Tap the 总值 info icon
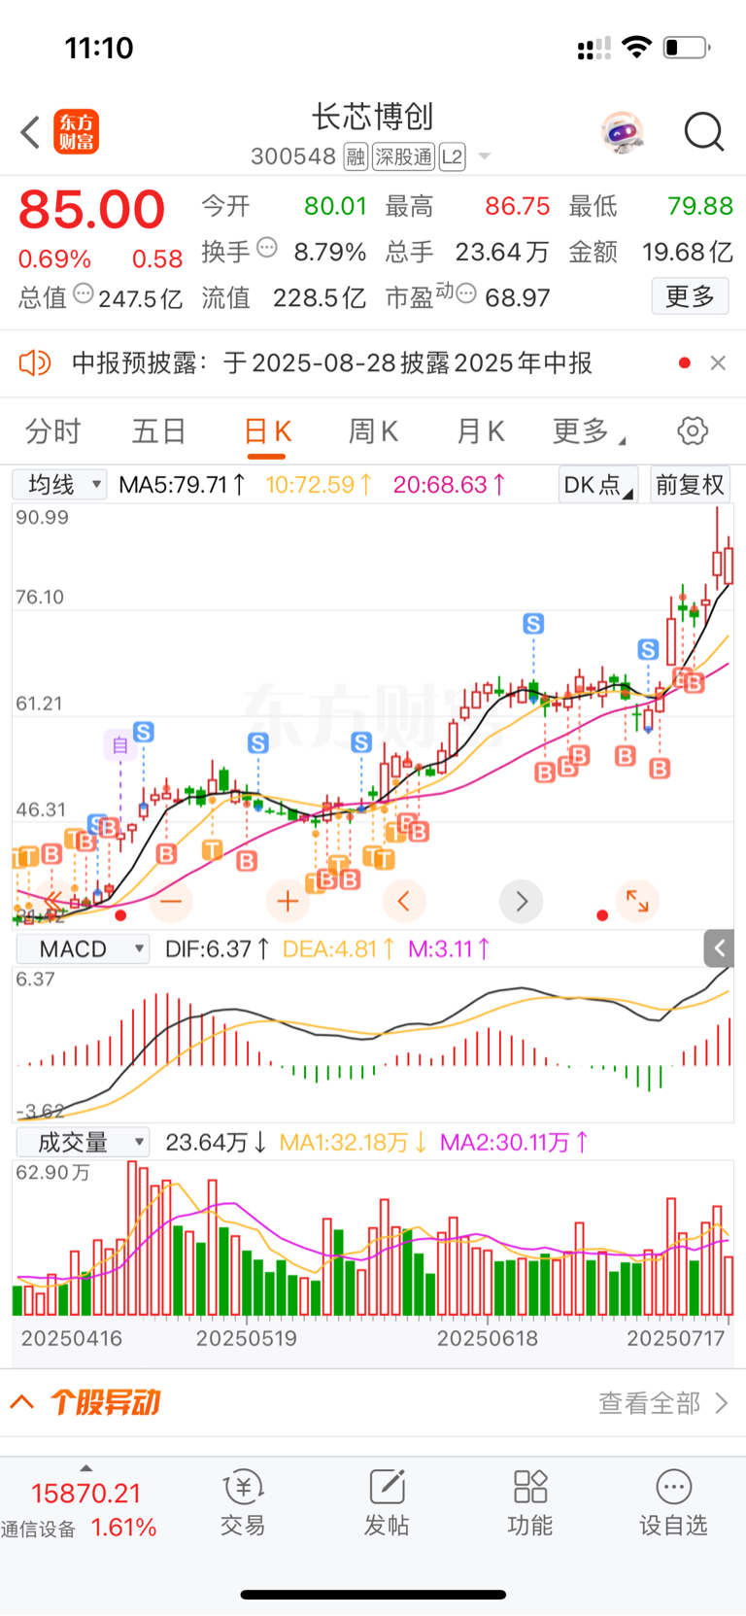The image size is (746, 1616). click(84, 293)
